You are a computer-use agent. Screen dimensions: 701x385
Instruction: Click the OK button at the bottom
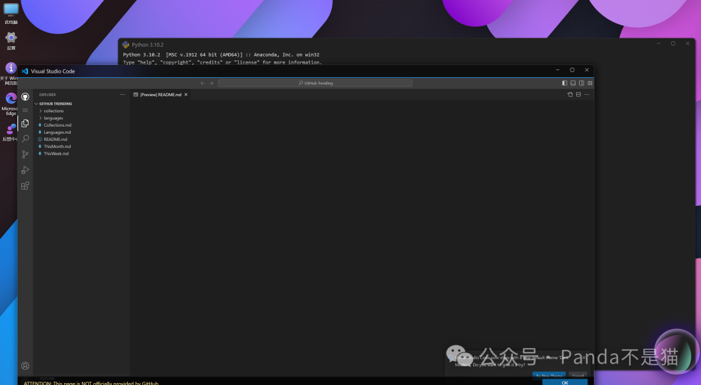pyautogui.click(x=565, y=383)
